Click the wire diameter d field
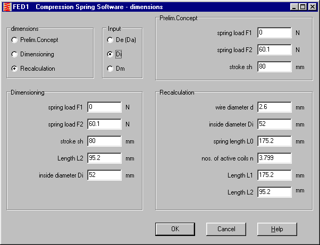320x245 pixels. [274, 107]
